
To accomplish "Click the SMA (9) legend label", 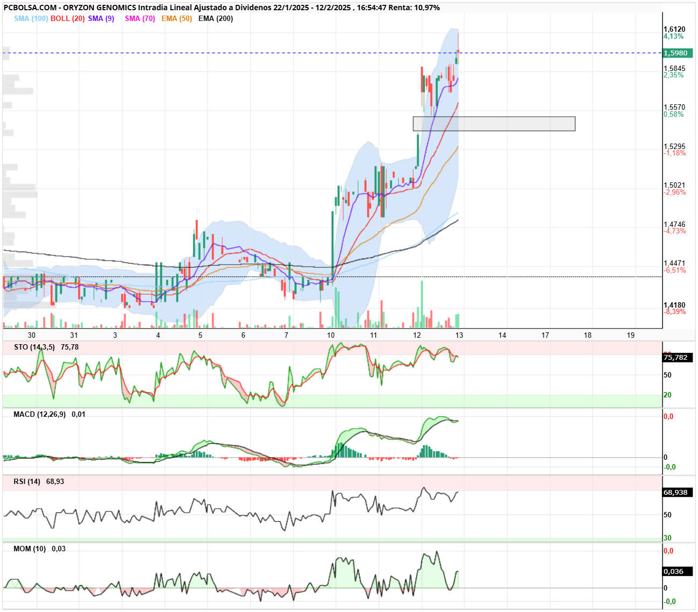I will (x=101, y=18).
